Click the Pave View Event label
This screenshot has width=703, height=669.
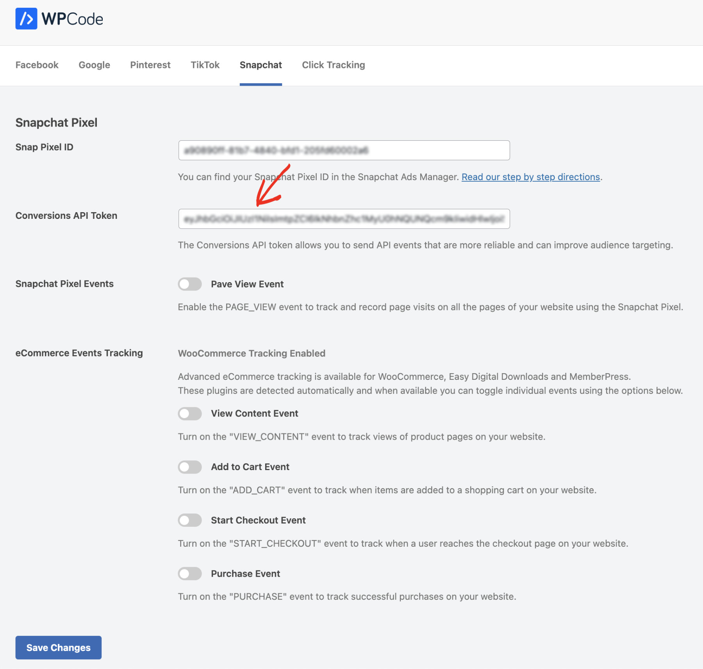(x=247, y=284)
